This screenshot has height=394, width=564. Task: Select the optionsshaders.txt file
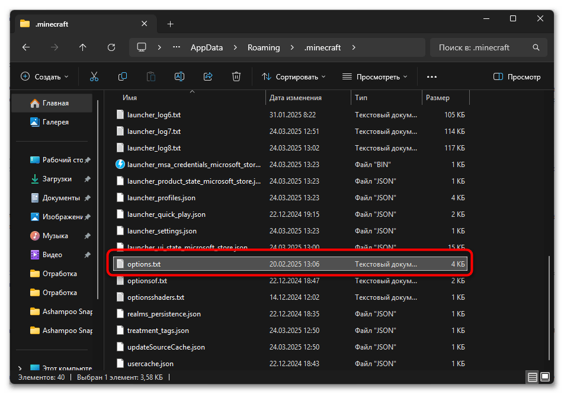[x=290, y=297]
